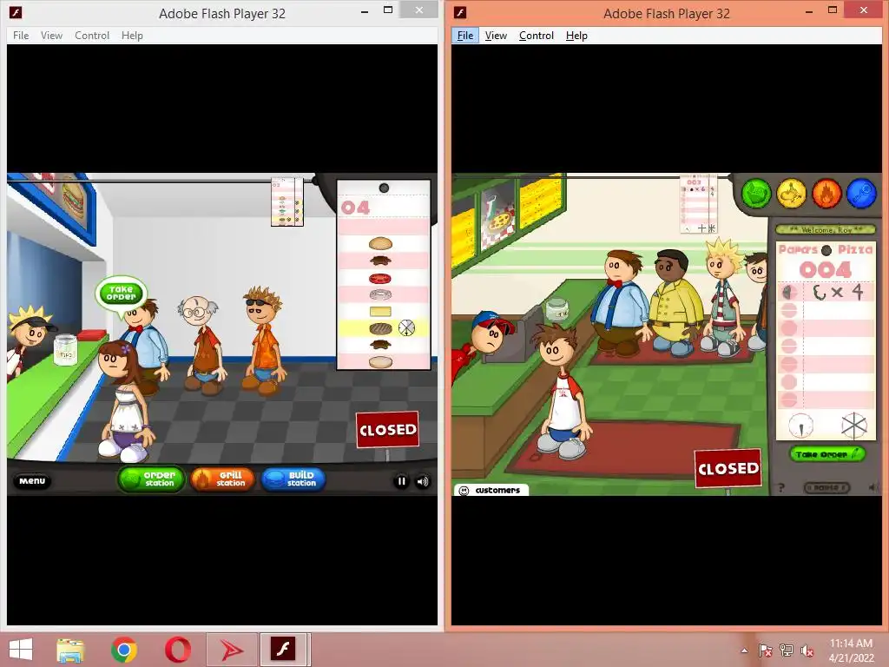Open Help menu in left Flash Player window
The width and height of the screenshot is (889, 667).
(x=132, y=35)
